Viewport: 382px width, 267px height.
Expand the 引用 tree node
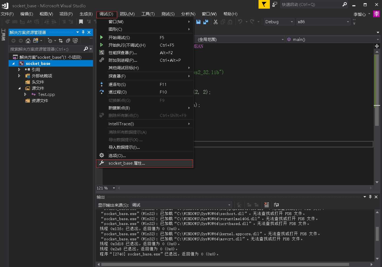point(19,70)
